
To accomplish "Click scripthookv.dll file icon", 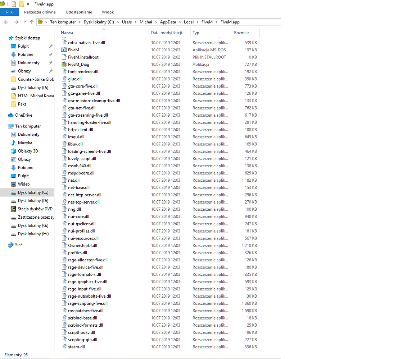I will 64,332.
